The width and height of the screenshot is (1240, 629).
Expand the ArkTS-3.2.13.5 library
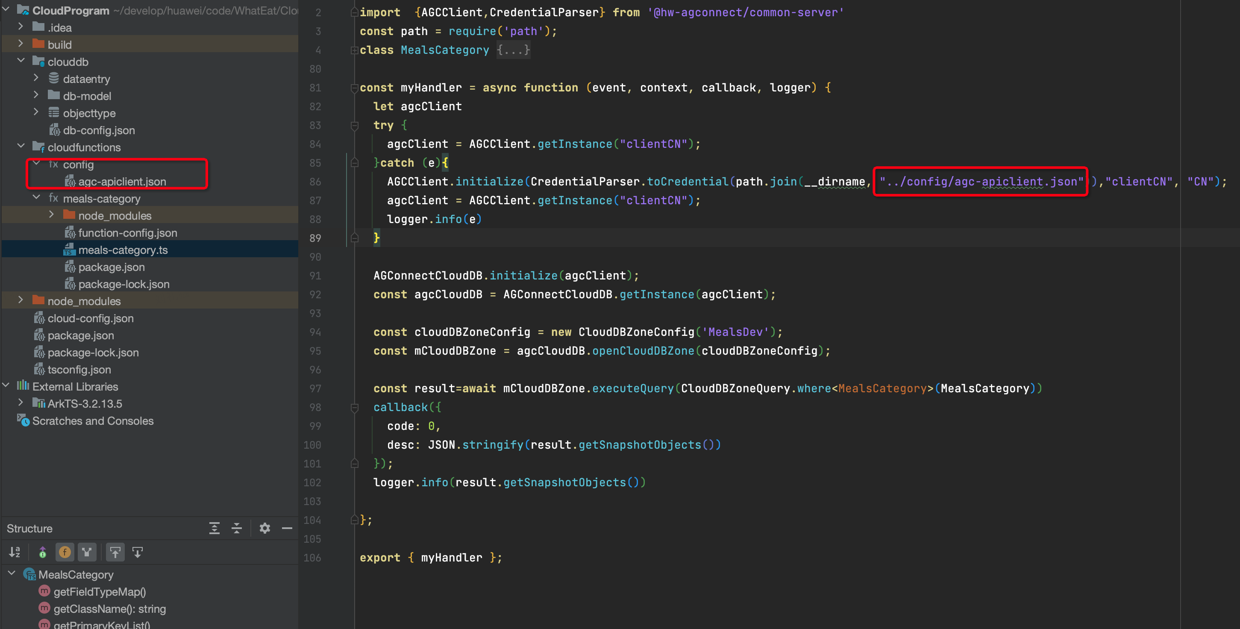21,403
